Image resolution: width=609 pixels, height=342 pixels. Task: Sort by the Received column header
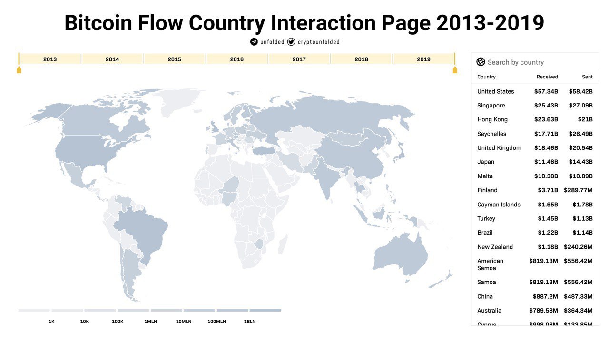[x=547, y=77]
